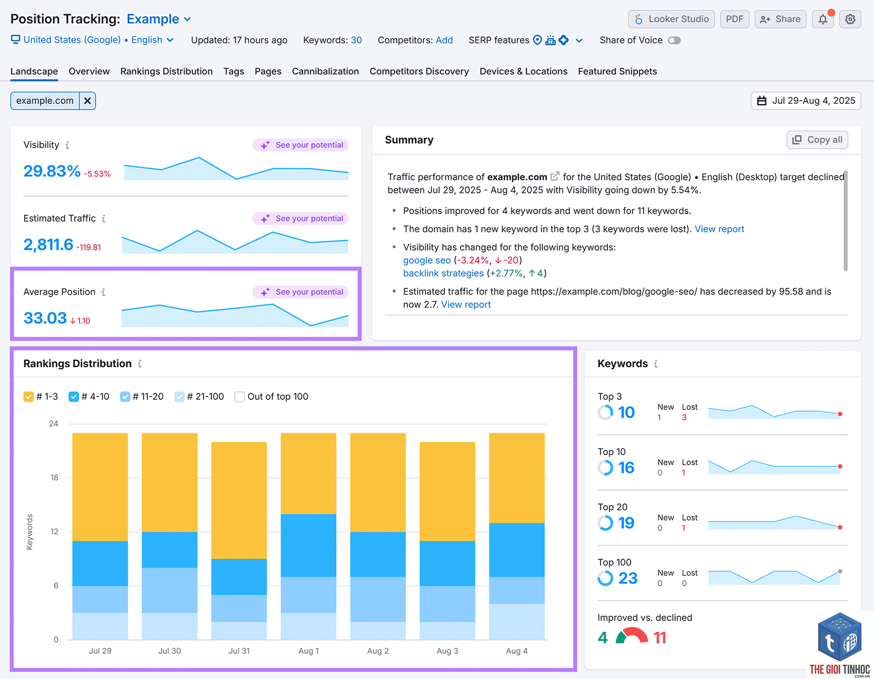Toggle Share of Voice switch
The width and height of the screenshot is (874, 679).
pyautogui.click(x=674, y=40)
